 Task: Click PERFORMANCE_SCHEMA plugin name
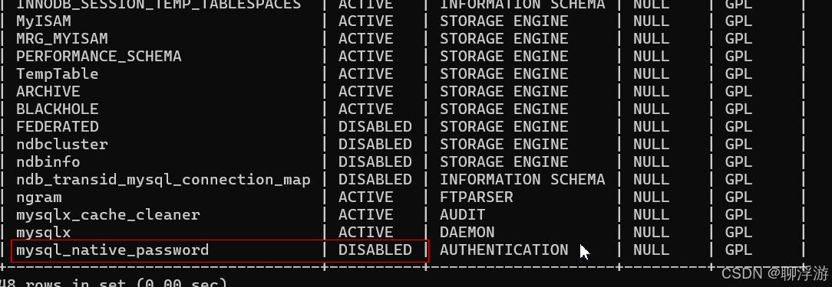99,57
